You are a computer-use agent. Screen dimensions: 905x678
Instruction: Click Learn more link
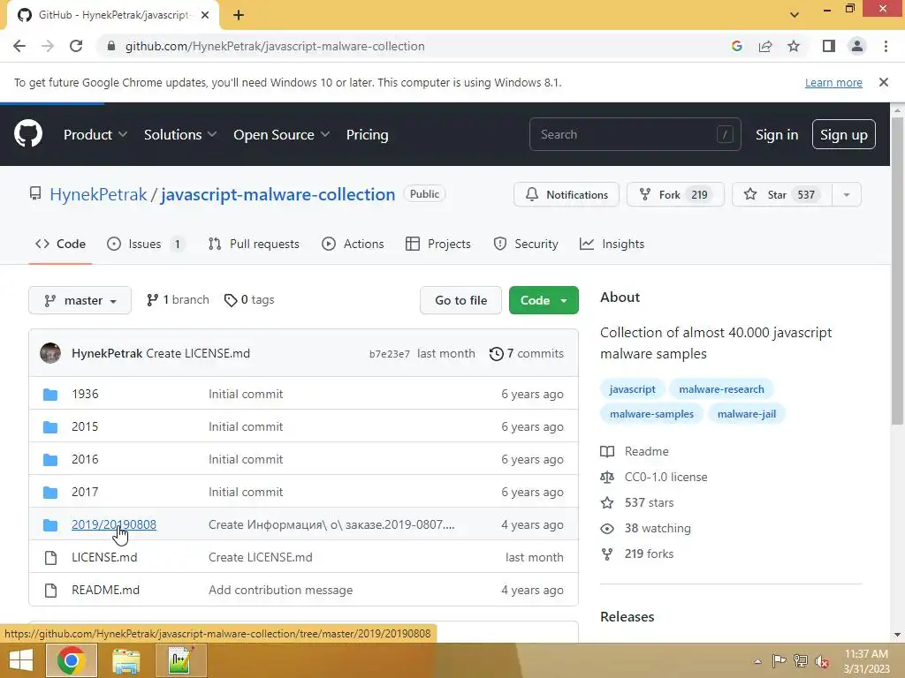coord(833,82)
